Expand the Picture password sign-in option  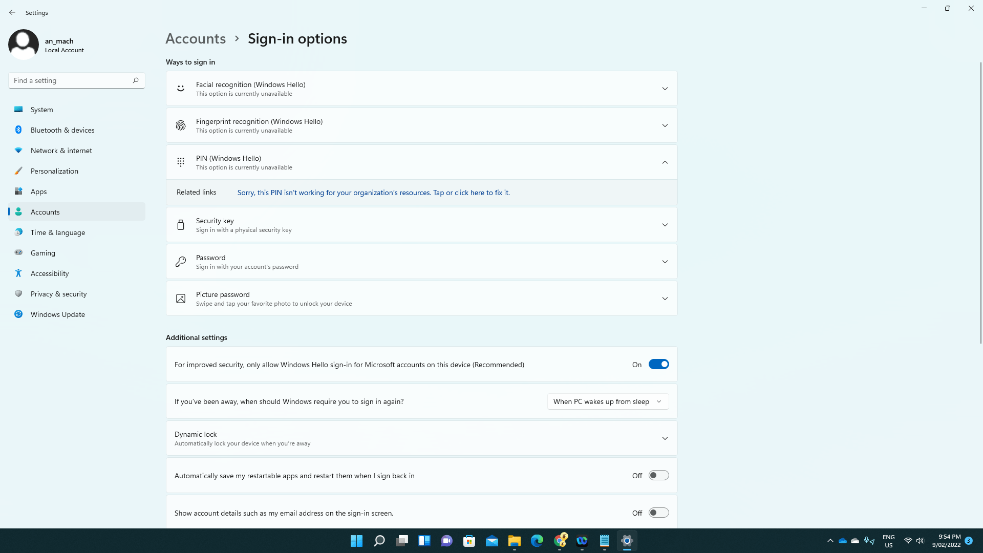click(665, 299)
